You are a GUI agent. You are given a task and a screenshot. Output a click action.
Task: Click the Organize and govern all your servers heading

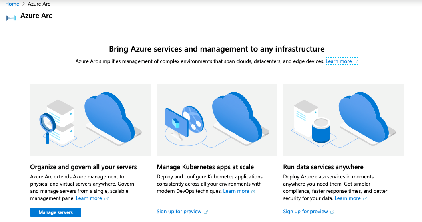pyautogui.click(x=83, y=167)
